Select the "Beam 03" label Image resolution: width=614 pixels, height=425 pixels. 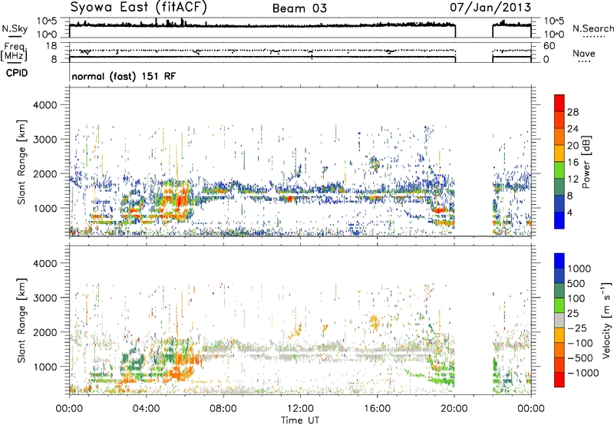coord(299,8)
